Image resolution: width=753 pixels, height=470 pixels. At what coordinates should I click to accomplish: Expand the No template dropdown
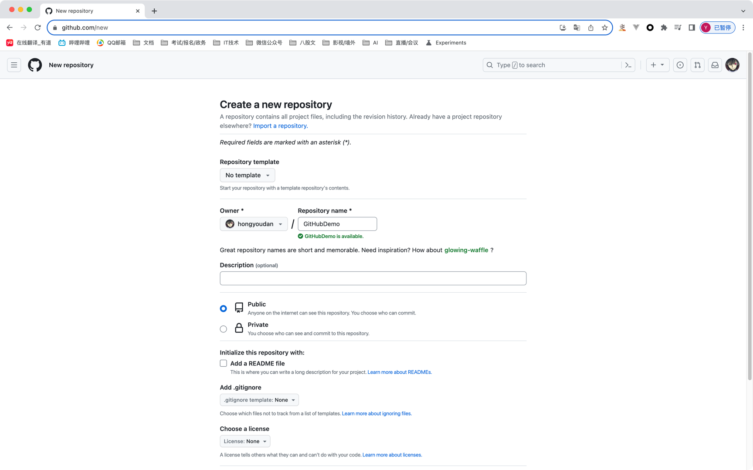click(x=247, y=175)
